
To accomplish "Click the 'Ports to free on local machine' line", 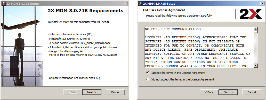I will tap(82, 55).
